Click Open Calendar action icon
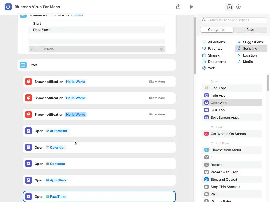The image size is (270, 202). 28,147
